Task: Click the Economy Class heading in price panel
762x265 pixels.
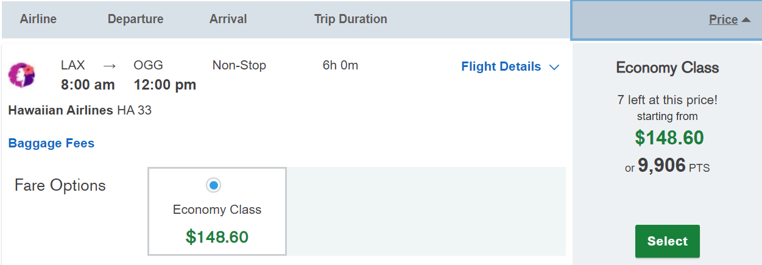Action: (x=667, y=68)
